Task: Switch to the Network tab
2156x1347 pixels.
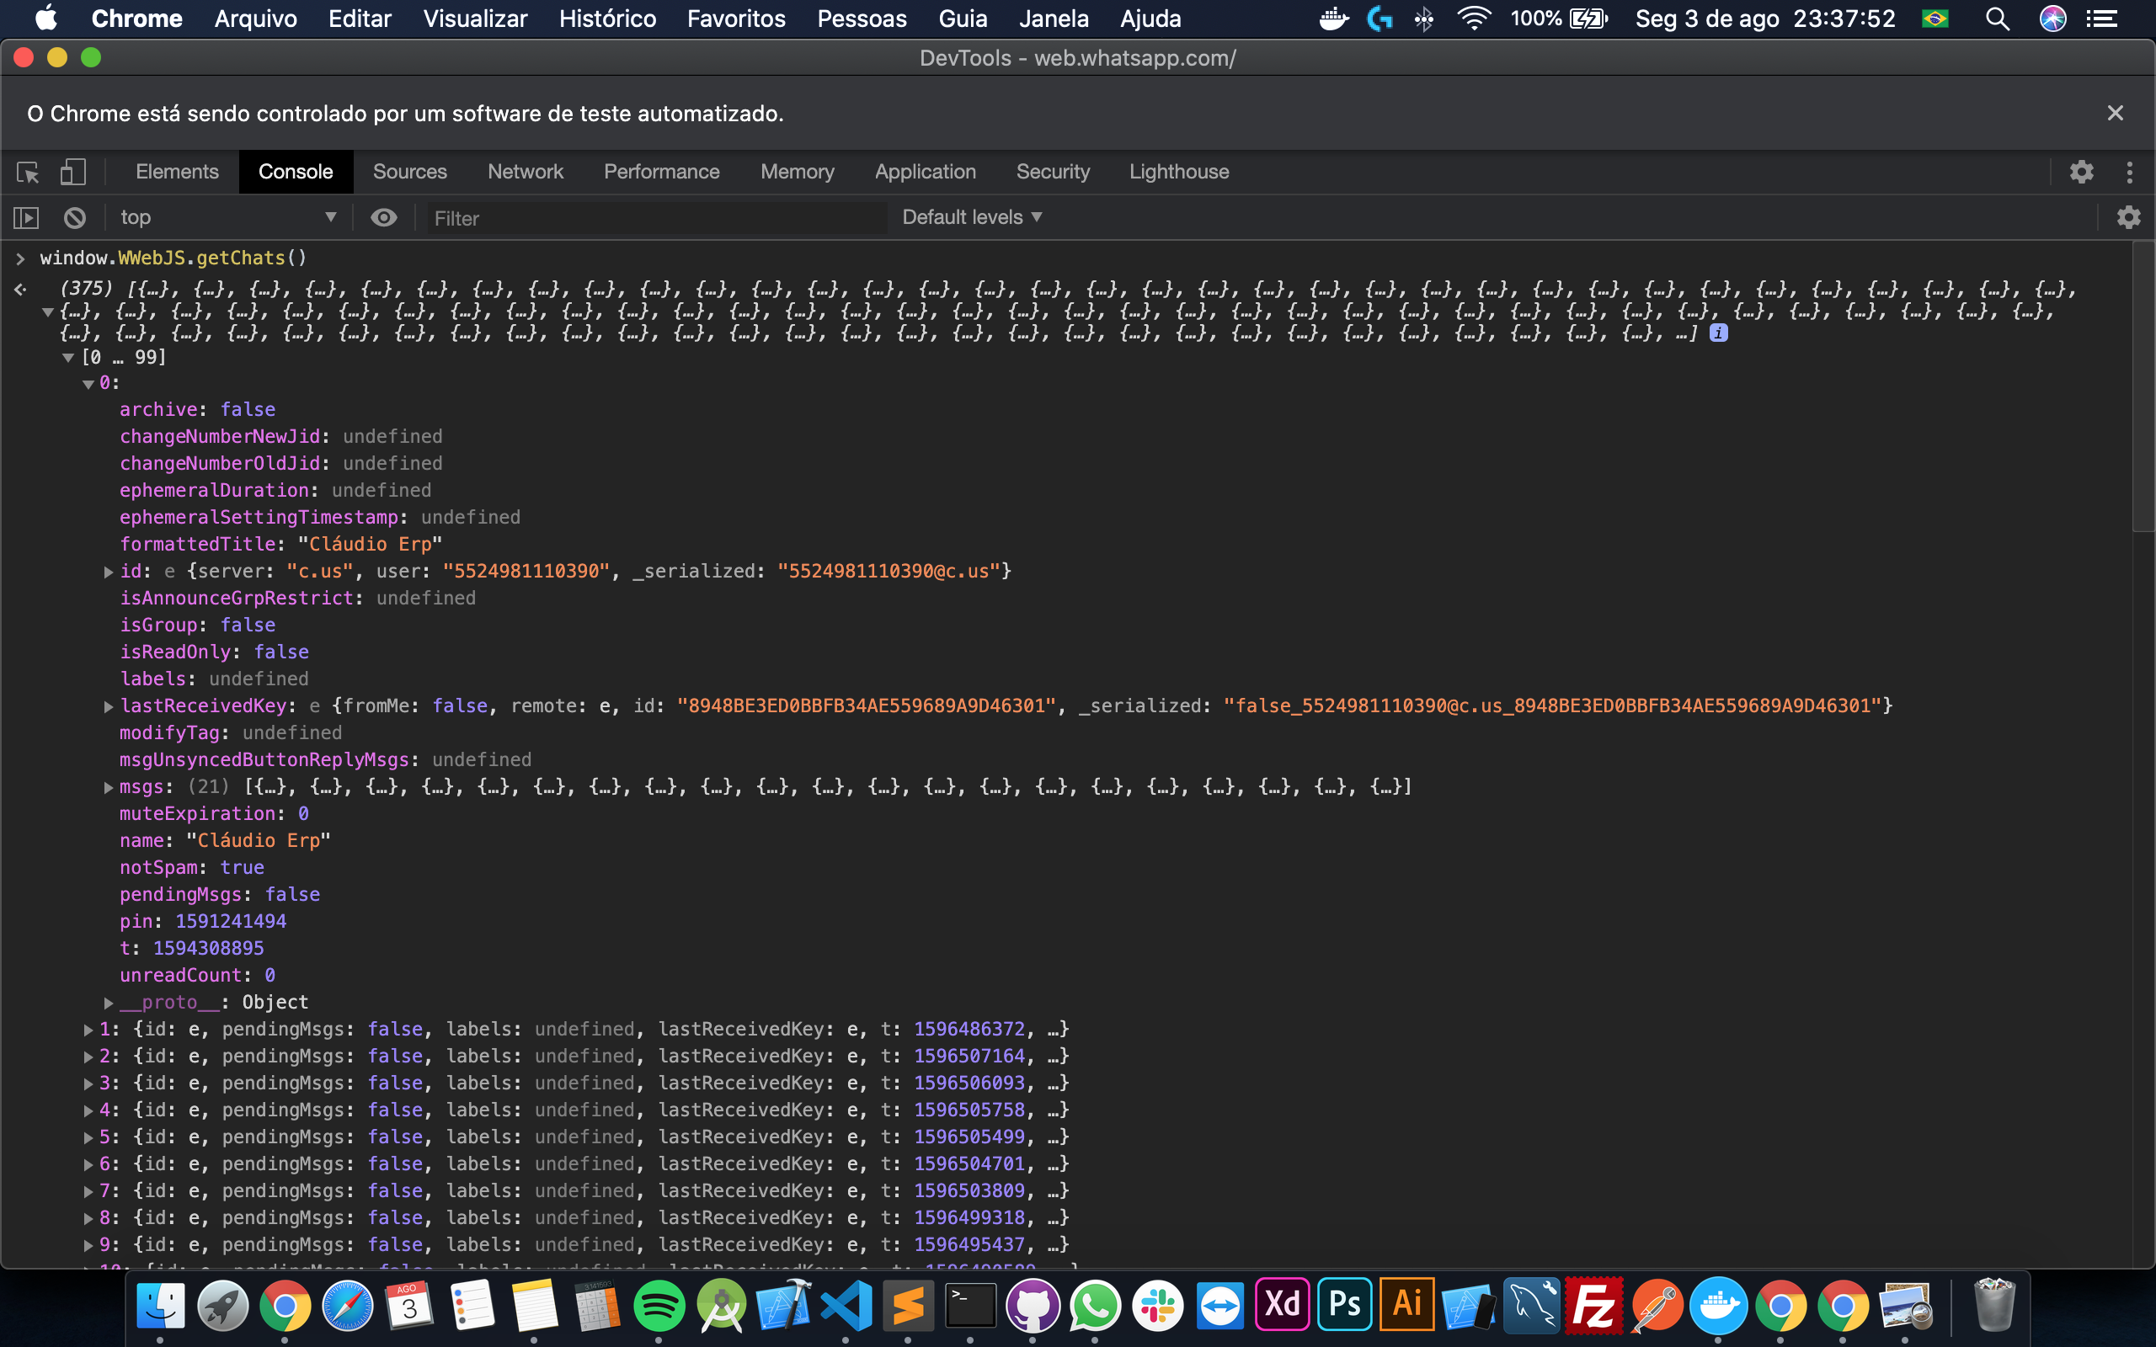Action: point(525,172)
